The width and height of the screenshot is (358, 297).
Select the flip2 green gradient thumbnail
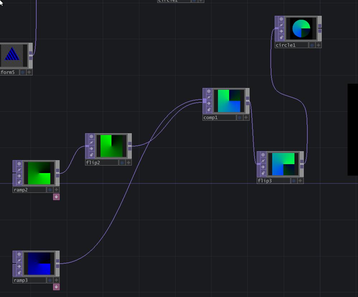tap(112, 146)
